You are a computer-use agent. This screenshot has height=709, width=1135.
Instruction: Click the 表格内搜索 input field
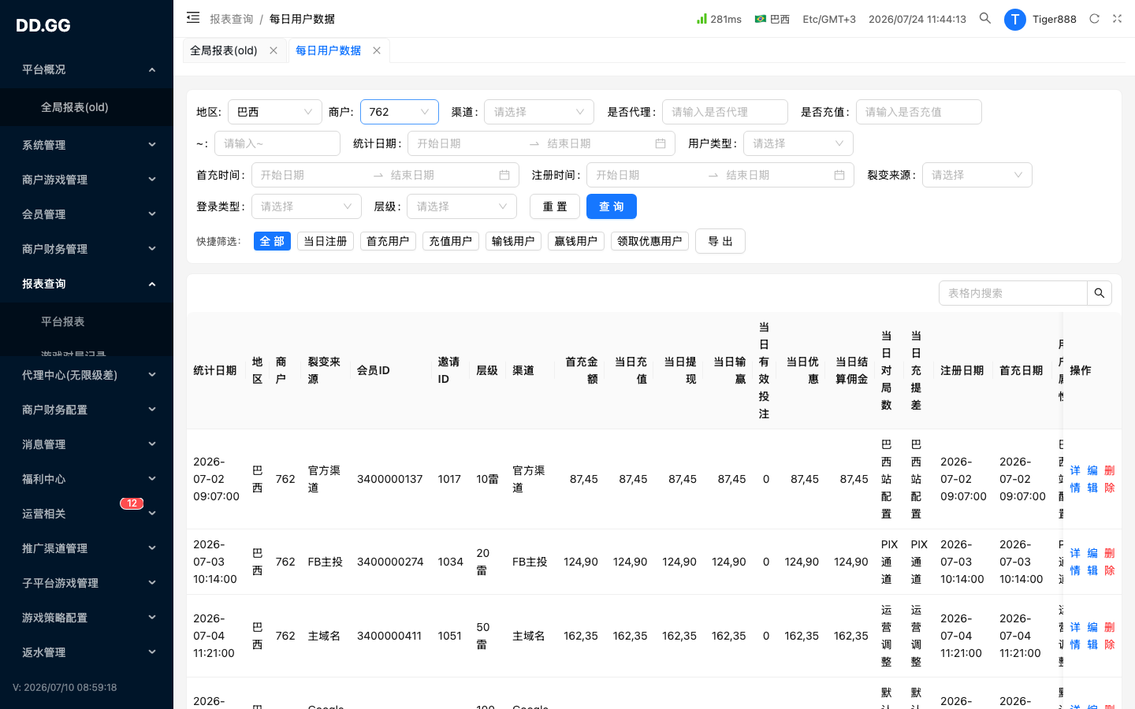click(x=1013, y=293)
